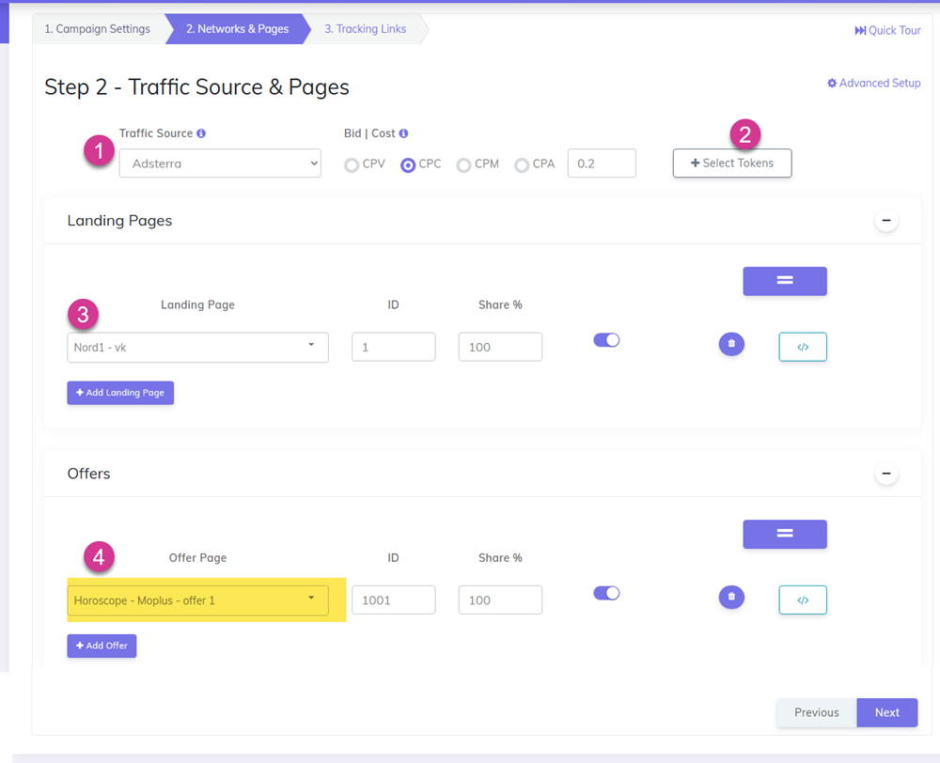Collapse the Landing Pages section
This screenshot has width=940, height=763.
(x=885, y=221)
